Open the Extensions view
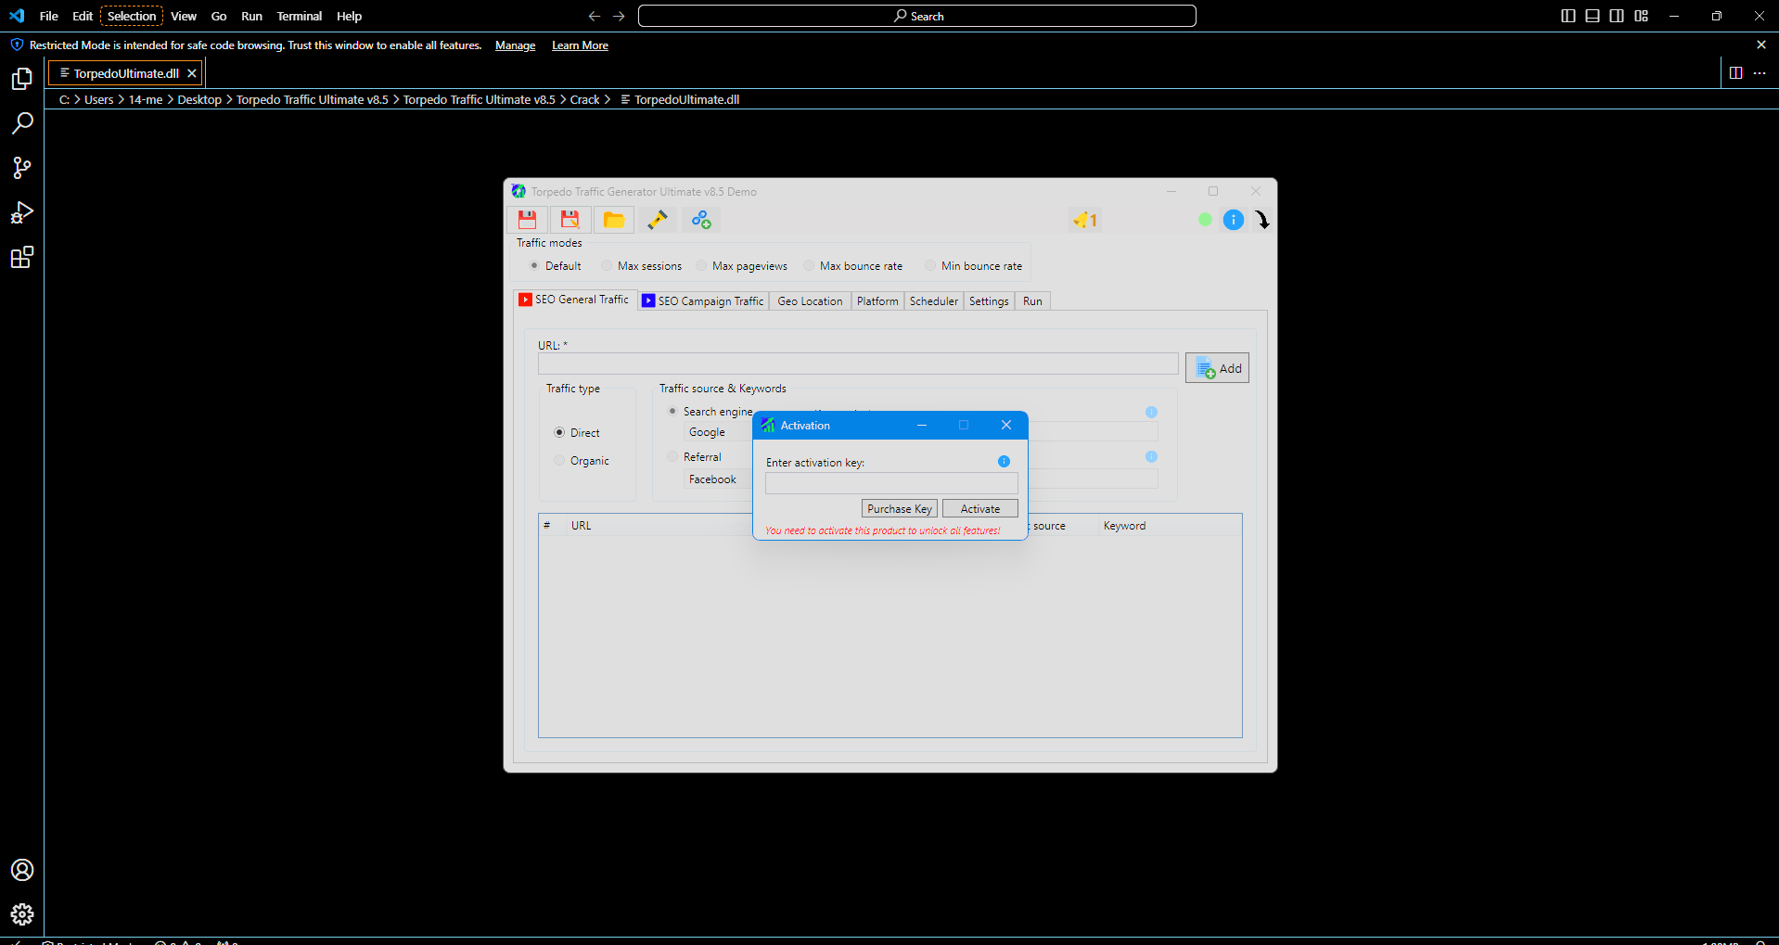1779x945 pixels. (22, 257)
